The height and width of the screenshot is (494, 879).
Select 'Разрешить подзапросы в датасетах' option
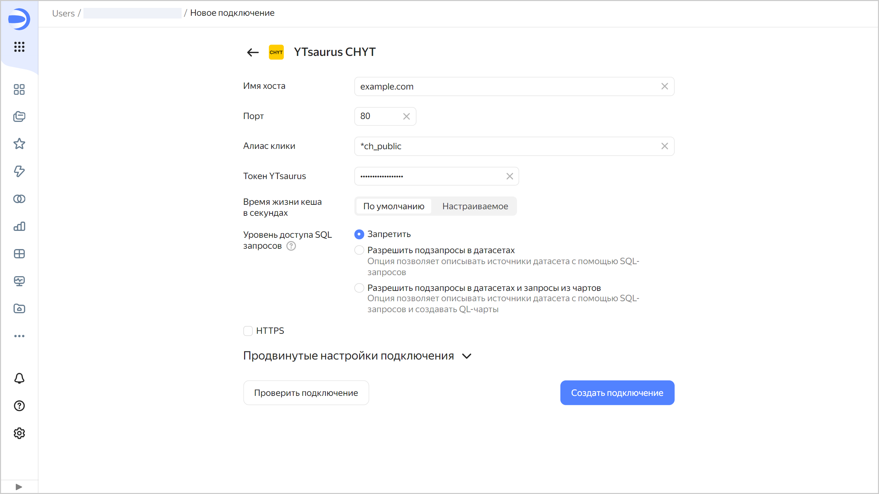[x=359, y=250]
